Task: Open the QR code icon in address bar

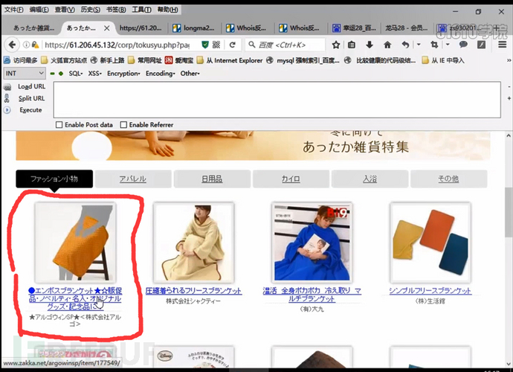Action: click(216, 45)
